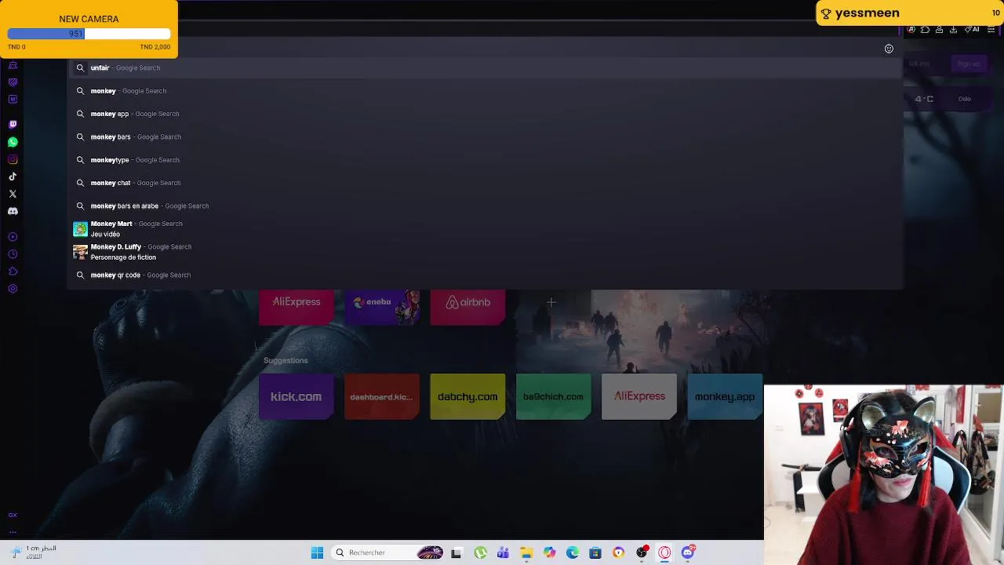Open the ba9chich.com suggestion tile
This screenshot has height=565, width=1004.
pos(553,396)
